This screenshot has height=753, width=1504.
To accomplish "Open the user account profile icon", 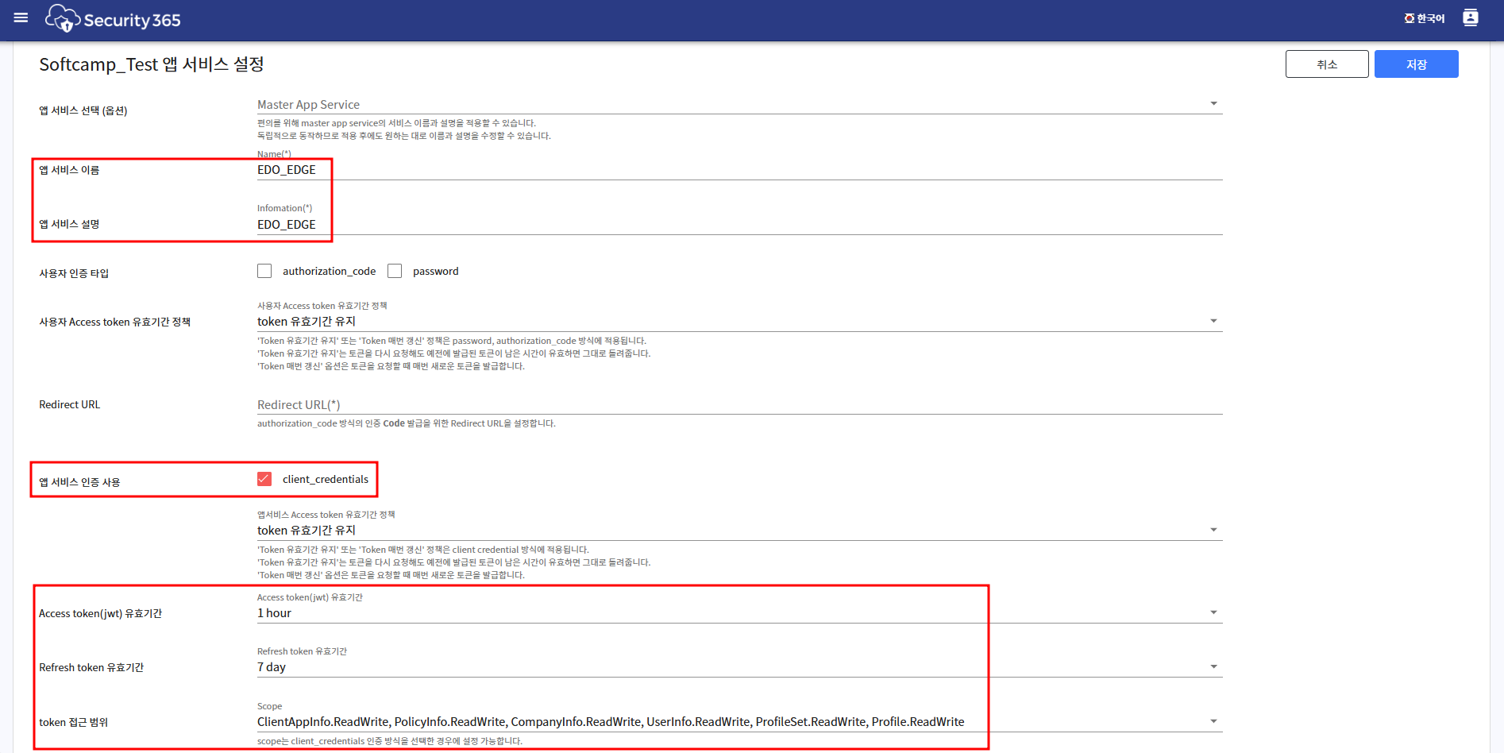I will (1470, 17).
